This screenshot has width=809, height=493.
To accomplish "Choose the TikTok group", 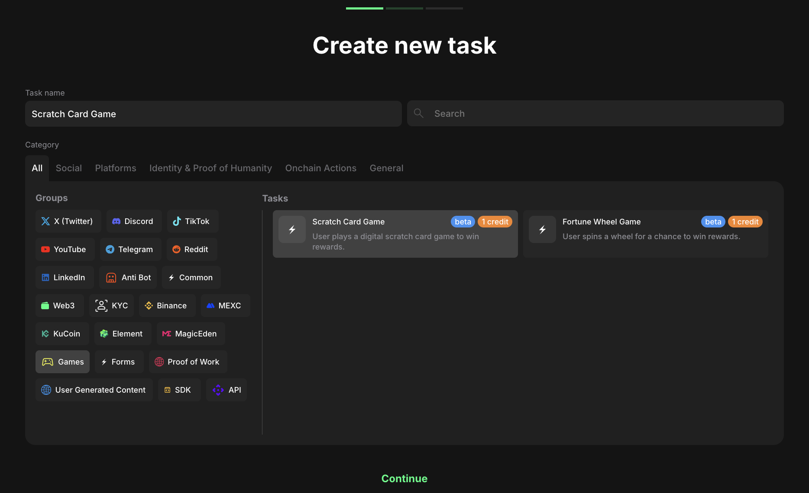I will (x=193, y=221).
